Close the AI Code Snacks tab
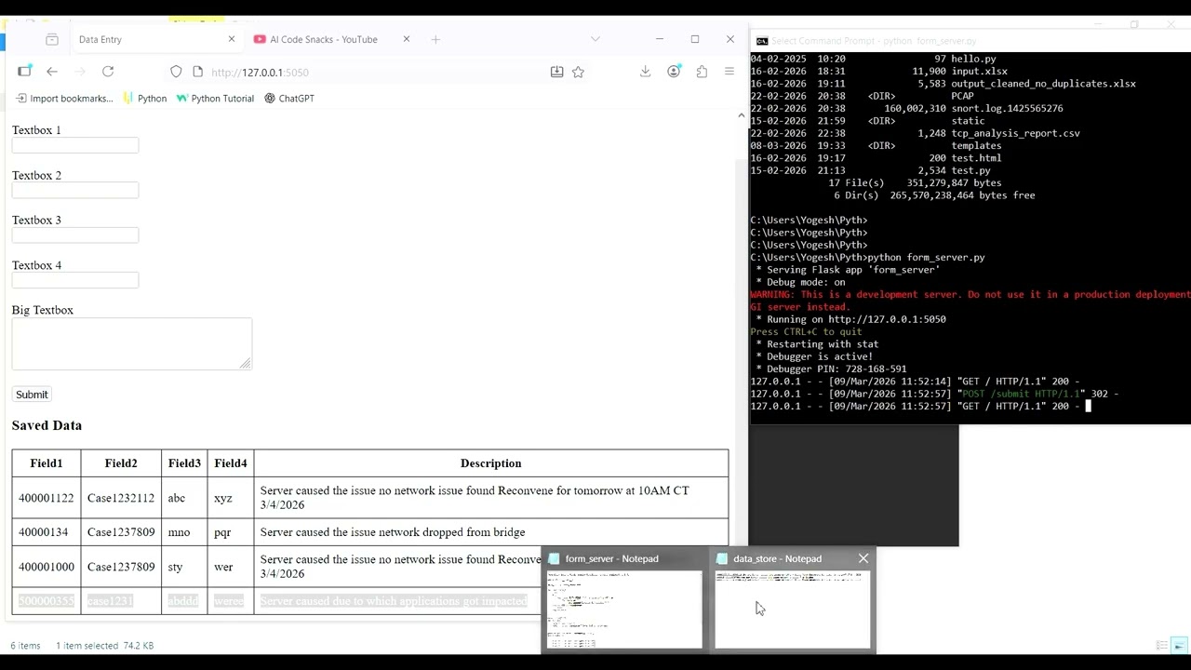 click(x=406, y=39)
